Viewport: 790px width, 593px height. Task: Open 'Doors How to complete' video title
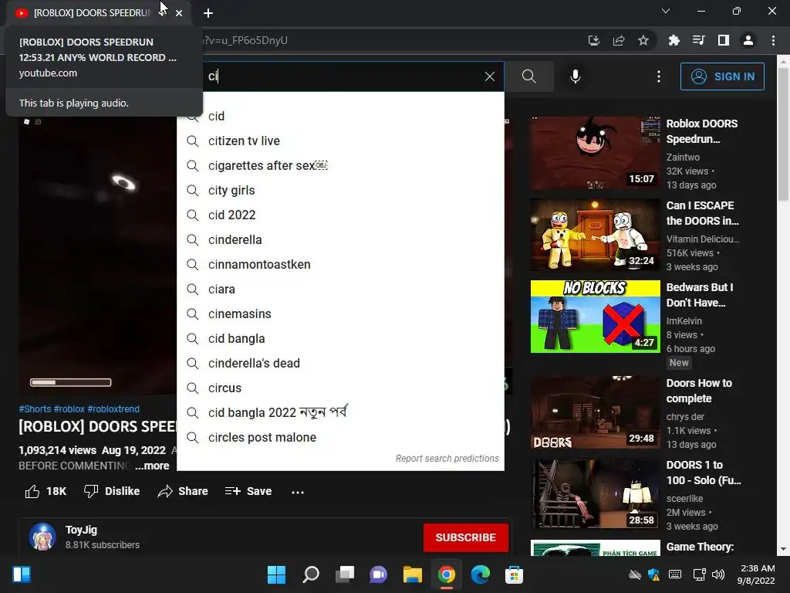tap(699, 391)
